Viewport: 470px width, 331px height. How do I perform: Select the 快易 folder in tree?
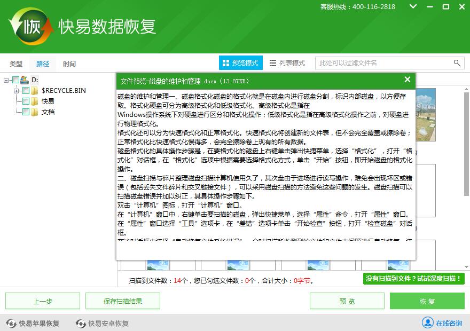coord(48,101)
